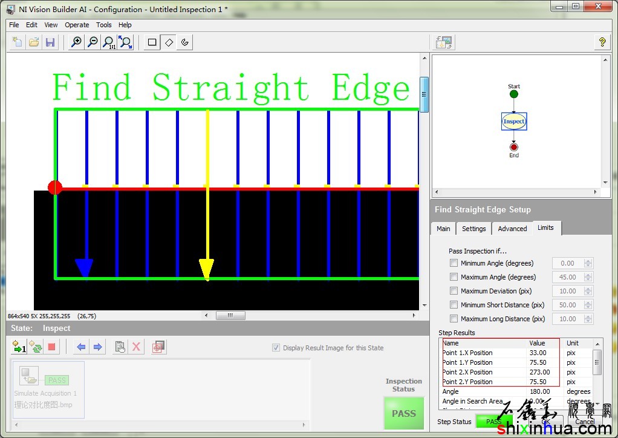Open the Operate menu
Screen dimensions: 618x438
[77, 25]
